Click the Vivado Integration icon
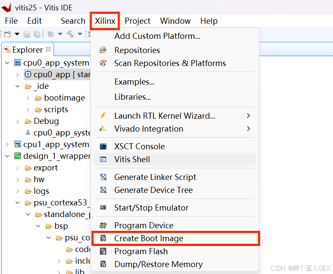333x274 pixels. point(103,129)
